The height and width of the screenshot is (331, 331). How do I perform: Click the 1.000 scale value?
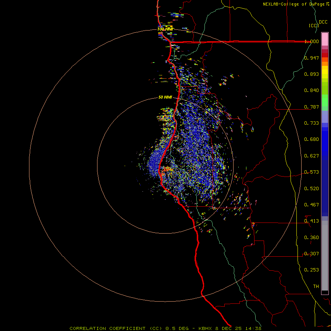coord(312,41)
